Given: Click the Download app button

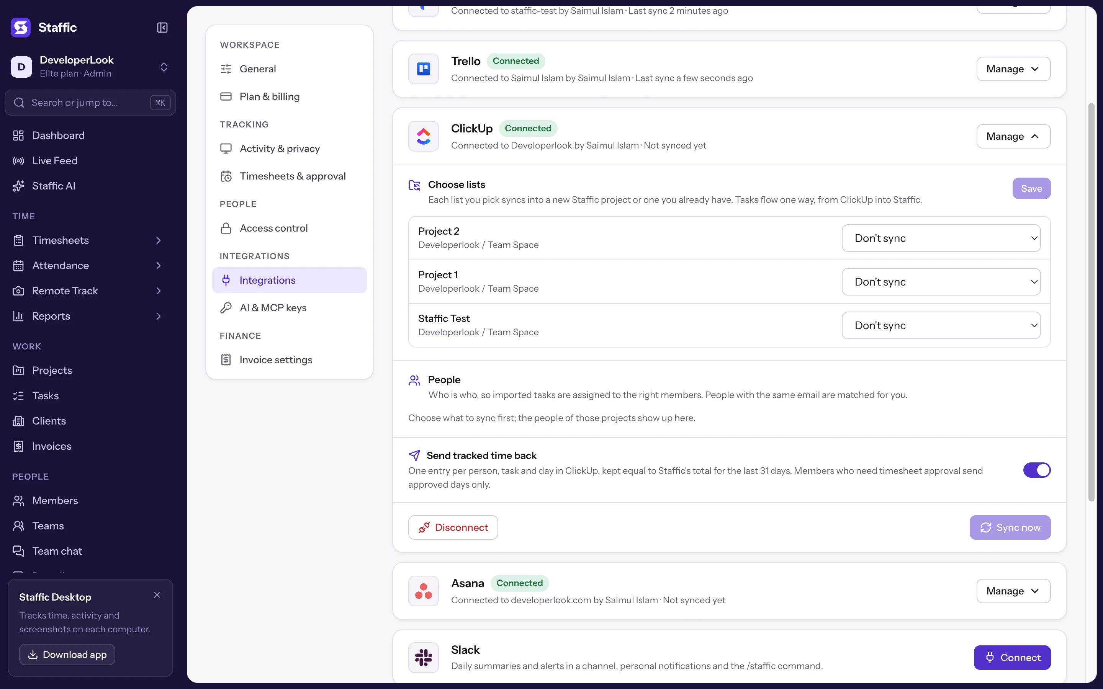Looking at the screenshot, I should (x=67, y=655).
